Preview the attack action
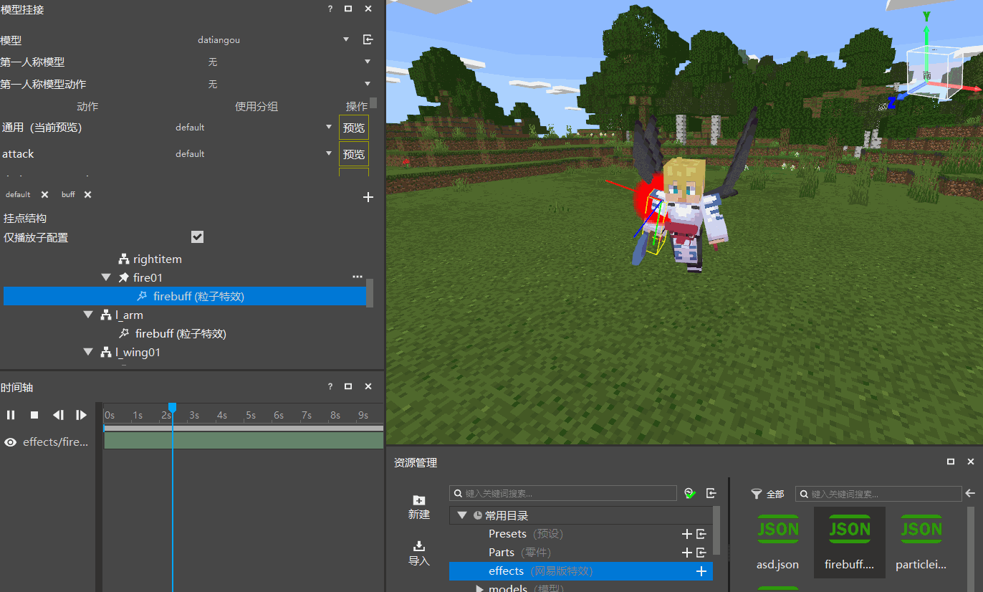This screenshot has height=592, width=983. [x=354, y=154]
